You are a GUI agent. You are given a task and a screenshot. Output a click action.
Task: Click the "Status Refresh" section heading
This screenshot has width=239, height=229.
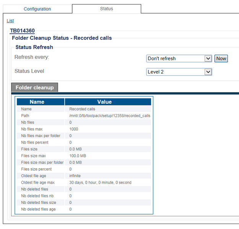tap(34, 47)
